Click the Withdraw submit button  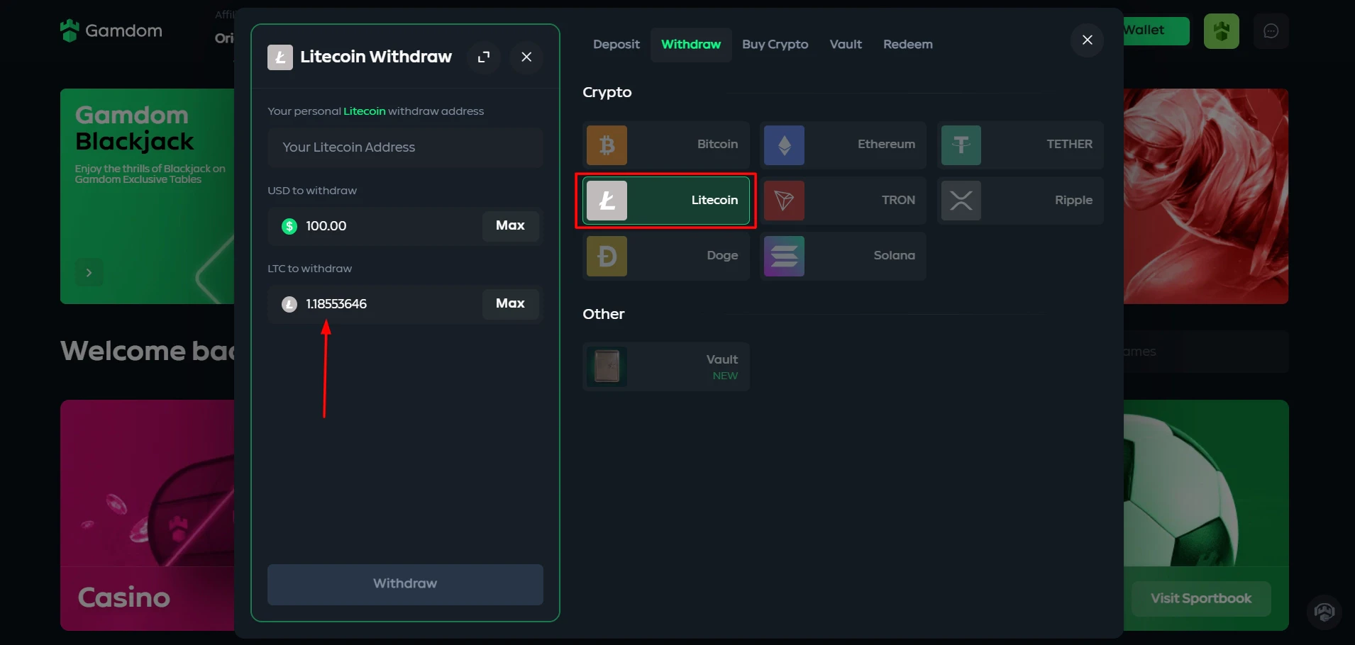click(x=405, y=584)
